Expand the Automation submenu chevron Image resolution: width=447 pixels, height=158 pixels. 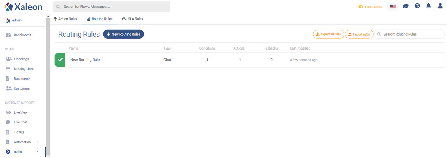click(x=38, y=142)
